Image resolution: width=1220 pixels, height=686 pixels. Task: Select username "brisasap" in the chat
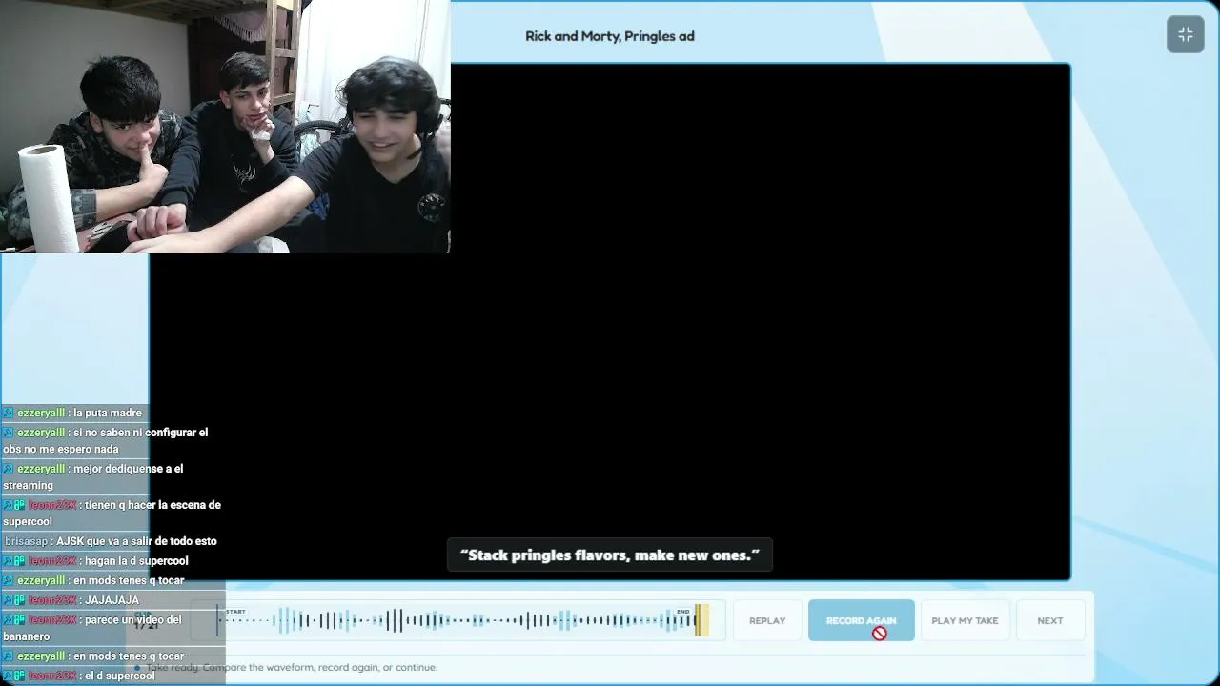pos(26,541)
